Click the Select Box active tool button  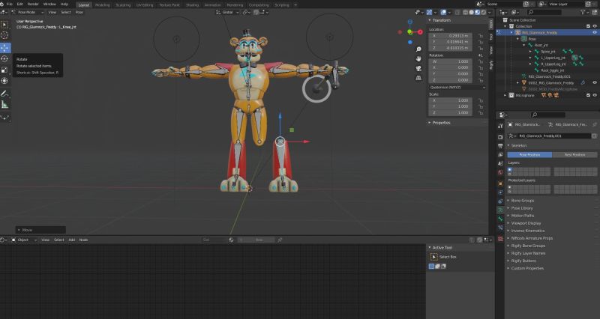434,257
